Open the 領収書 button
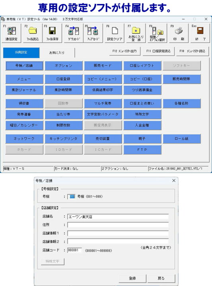 (x=24, y=104)
